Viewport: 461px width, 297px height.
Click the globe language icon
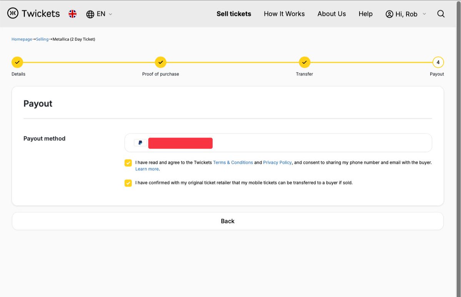90,14
